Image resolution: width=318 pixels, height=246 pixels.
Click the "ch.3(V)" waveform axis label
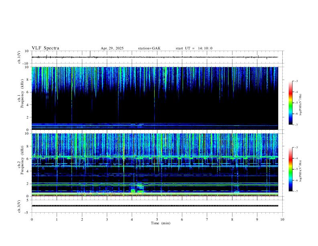point(19,207)
